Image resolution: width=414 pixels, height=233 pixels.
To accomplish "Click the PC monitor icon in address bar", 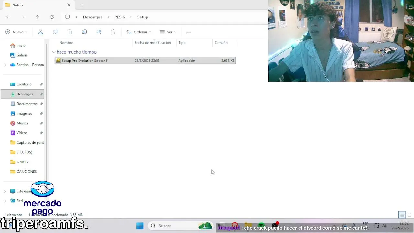I will click(x=67, y=17).
